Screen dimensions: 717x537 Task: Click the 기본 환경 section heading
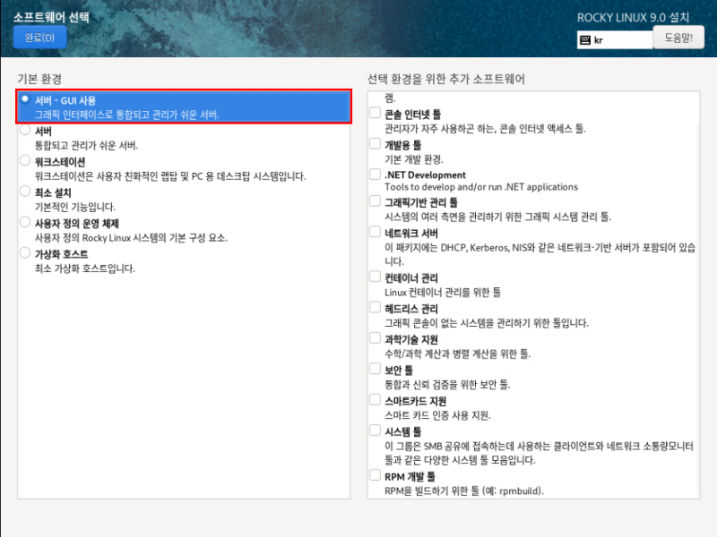click(39, 79)
